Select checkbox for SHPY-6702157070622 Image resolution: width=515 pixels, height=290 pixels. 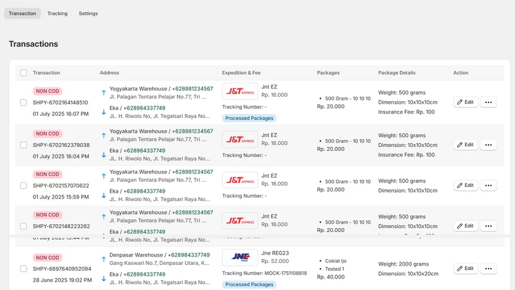point(23,186)
